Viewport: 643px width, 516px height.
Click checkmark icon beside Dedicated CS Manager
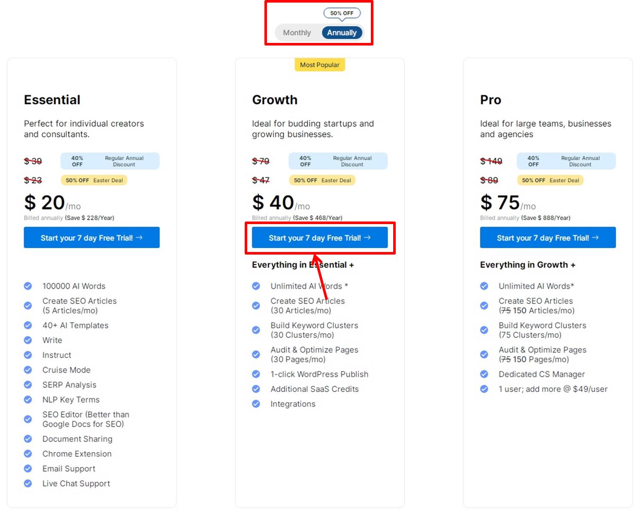pos(484,374)
